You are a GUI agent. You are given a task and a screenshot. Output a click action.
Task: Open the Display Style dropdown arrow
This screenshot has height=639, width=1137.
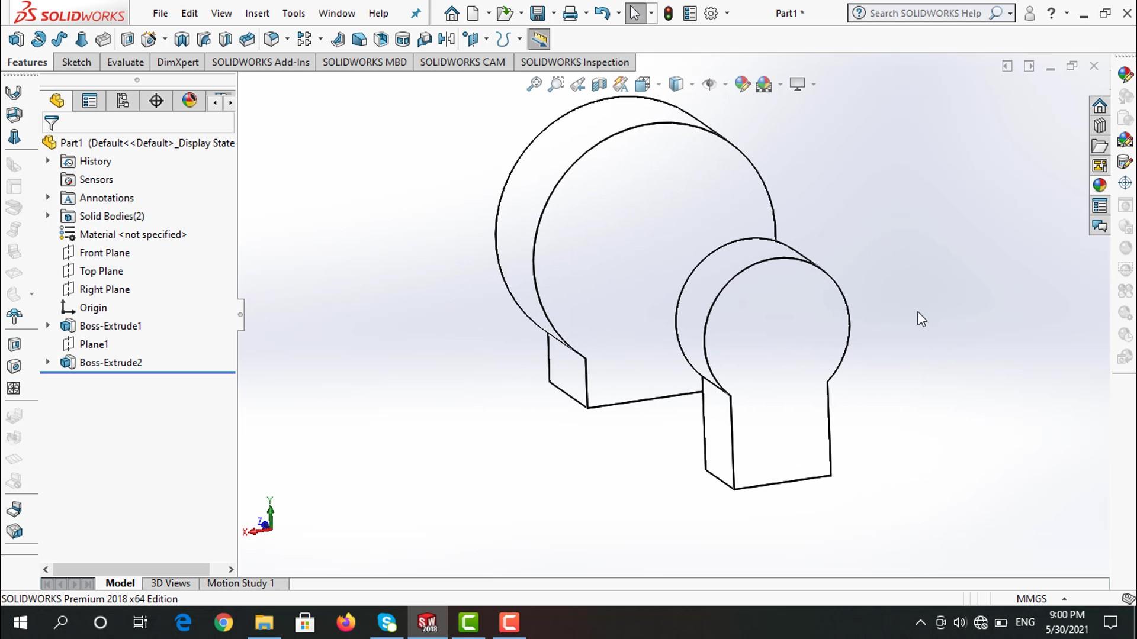coord(692,85)
